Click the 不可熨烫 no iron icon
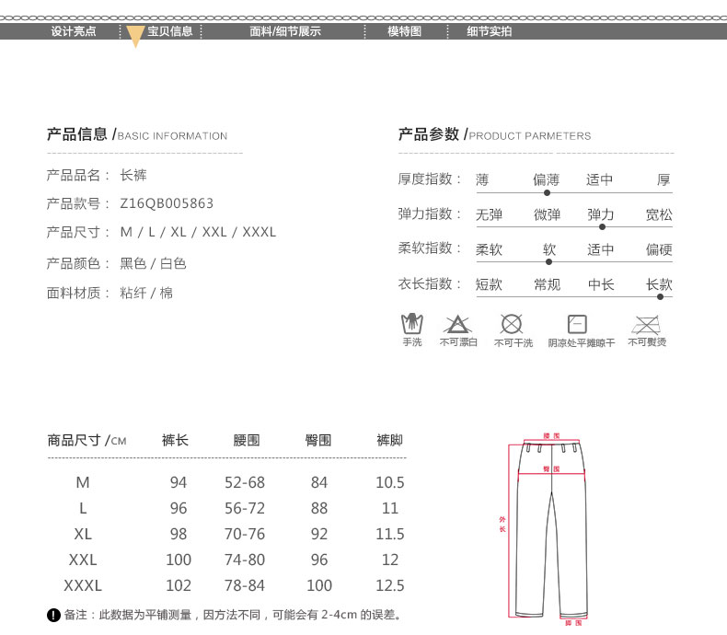 pyautogui.click(x=647, y=325)
